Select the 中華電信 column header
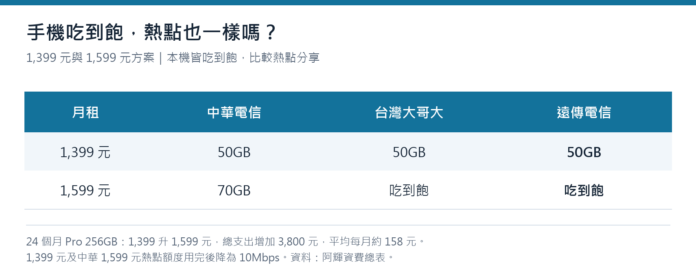 click(234, 112)
